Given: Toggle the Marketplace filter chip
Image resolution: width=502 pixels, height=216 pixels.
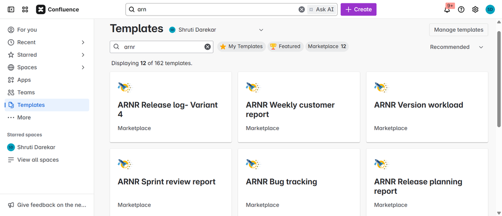Looking at the screenshot, I should (x=327, y=47).
